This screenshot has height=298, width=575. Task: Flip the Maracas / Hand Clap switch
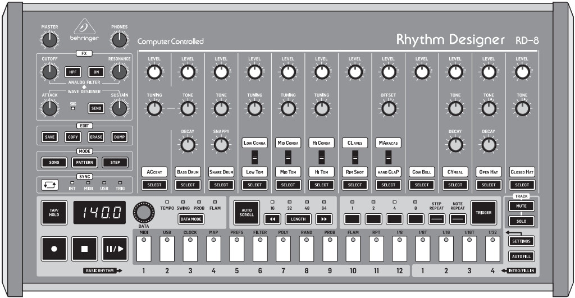point(389,158)
